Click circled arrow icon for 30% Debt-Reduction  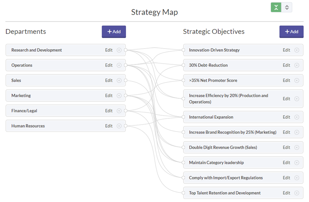point(297,65)
